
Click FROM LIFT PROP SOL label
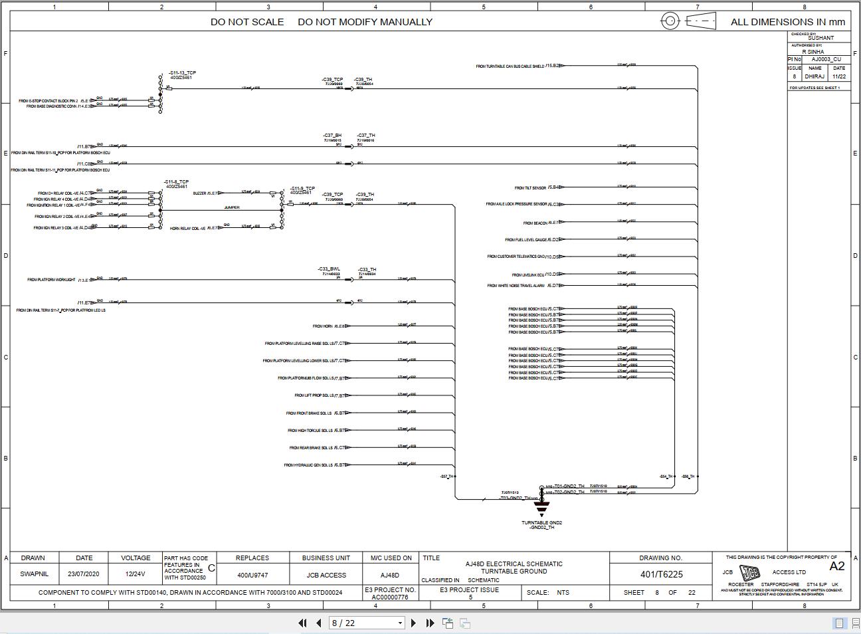tap(314, 395)
